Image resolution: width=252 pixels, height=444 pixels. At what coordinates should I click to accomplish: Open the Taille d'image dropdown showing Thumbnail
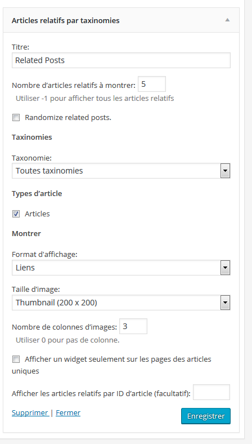click(121, 303)
